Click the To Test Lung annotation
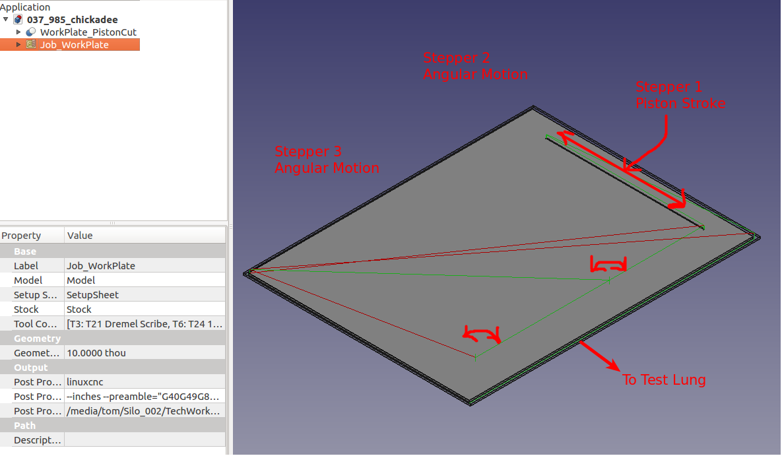 [x=664, y=380]
